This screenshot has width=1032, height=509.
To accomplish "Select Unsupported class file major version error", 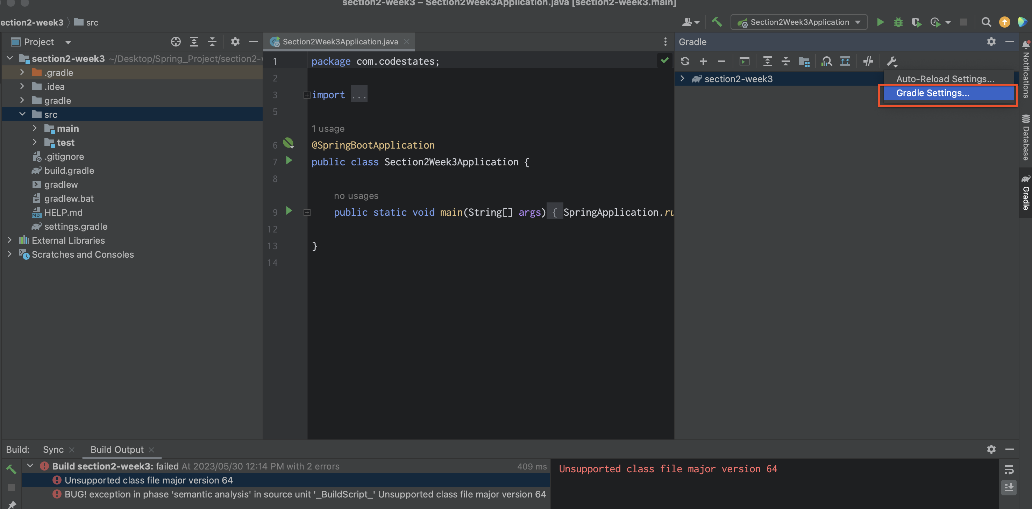I will pos(148,480).
